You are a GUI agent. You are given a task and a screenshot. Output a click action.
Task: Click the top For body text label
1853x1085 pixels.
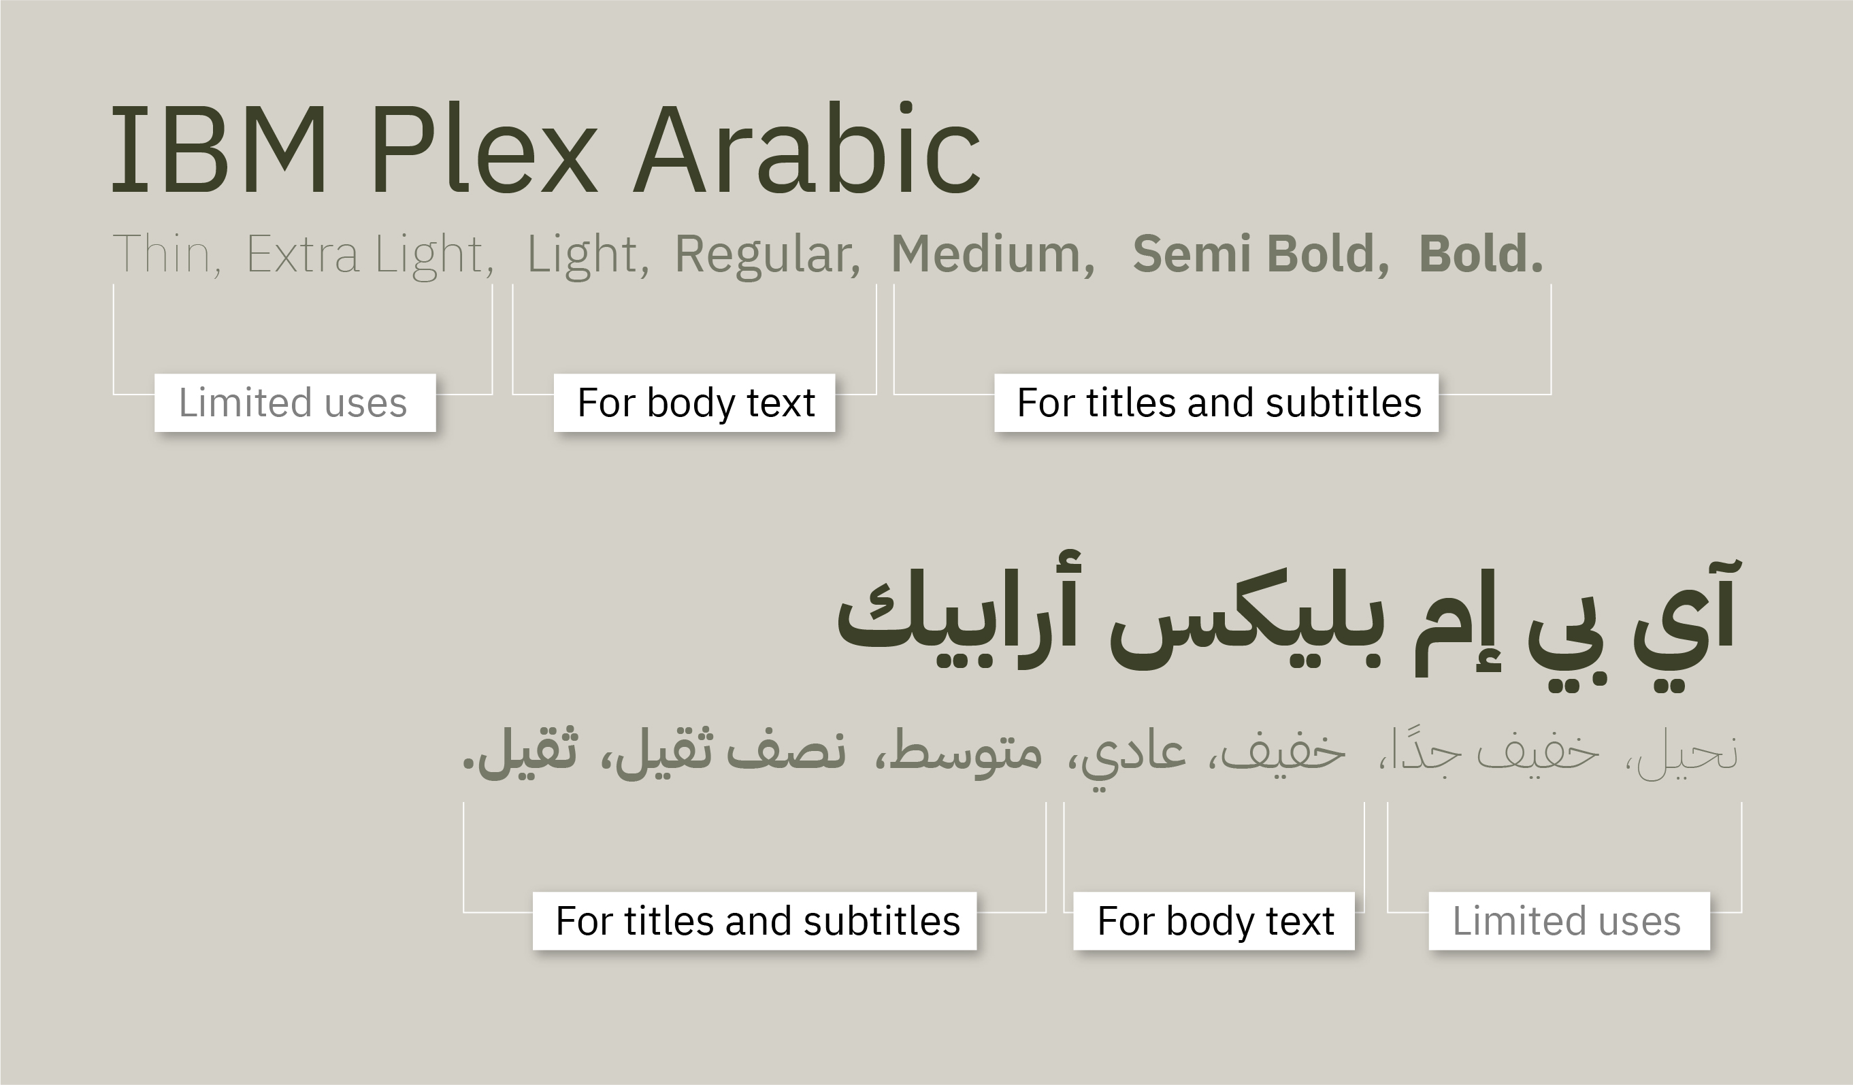click(x=694, y=403)
